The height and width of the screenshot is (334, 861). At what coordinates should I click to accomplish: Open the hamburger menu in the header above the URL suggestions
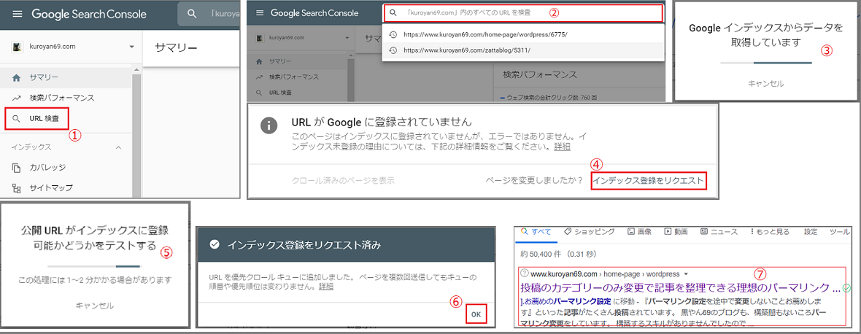260,12
